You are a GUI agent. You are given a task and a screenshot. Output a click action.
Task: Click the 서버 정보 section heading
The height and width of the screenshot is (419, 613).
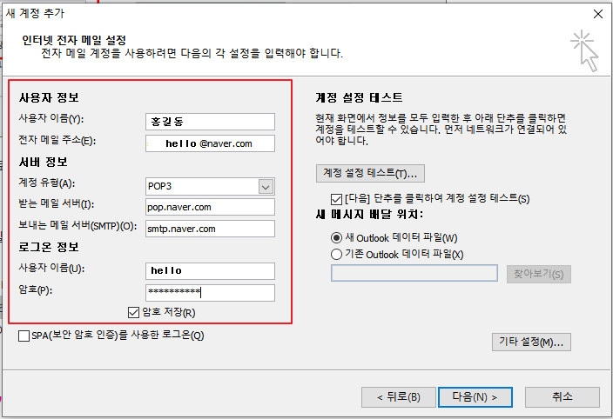coord(43,162)
